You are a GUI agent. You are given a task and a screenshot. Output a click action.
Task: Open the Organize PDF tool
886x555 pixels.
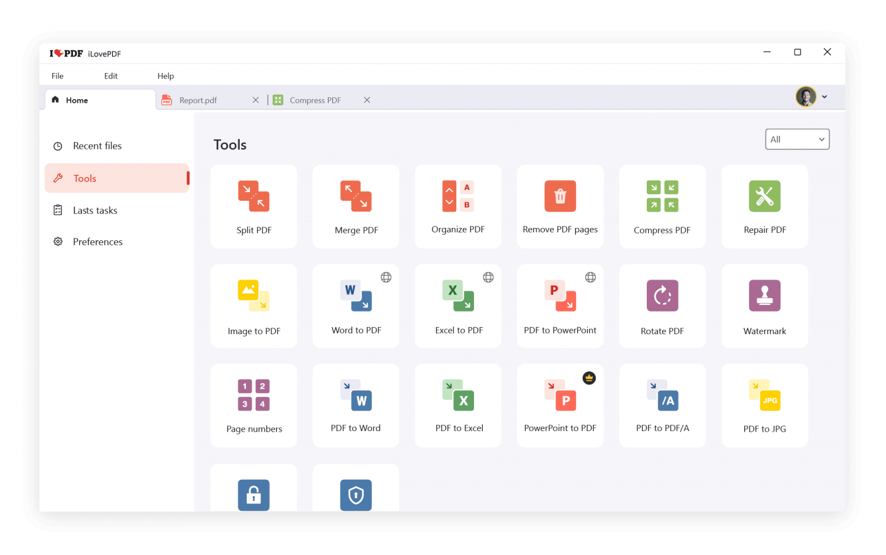tap(458, 206)
